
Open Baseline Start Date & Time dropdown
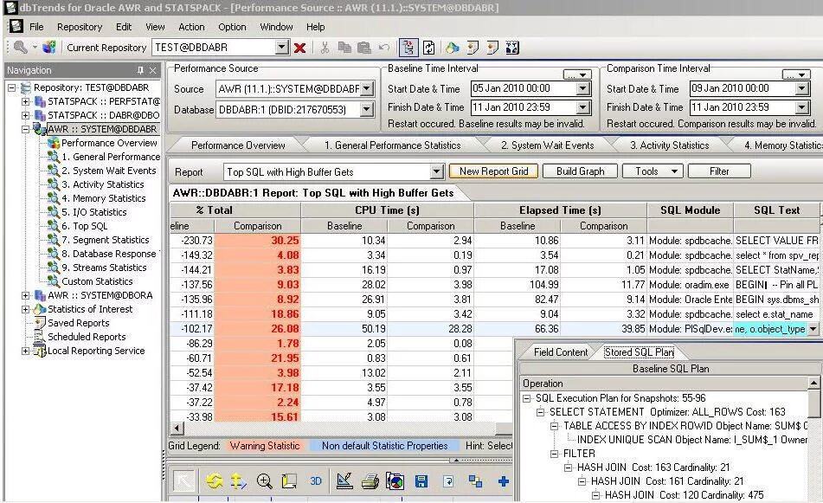click(583, 88)
